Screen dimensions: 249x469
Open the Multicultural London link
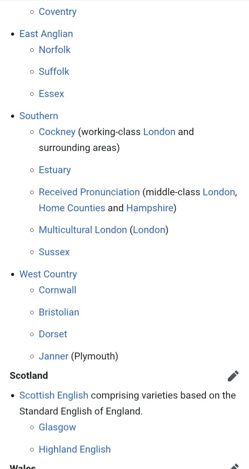83,230
